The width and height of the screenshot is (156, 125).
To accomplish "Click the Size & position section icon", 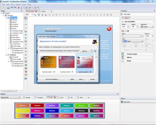I will (x=123, y=22).
